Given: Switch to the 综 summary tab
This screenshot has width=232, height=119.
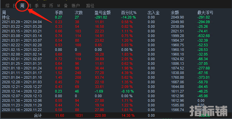Looking at the screenshot, I should 7,6.
